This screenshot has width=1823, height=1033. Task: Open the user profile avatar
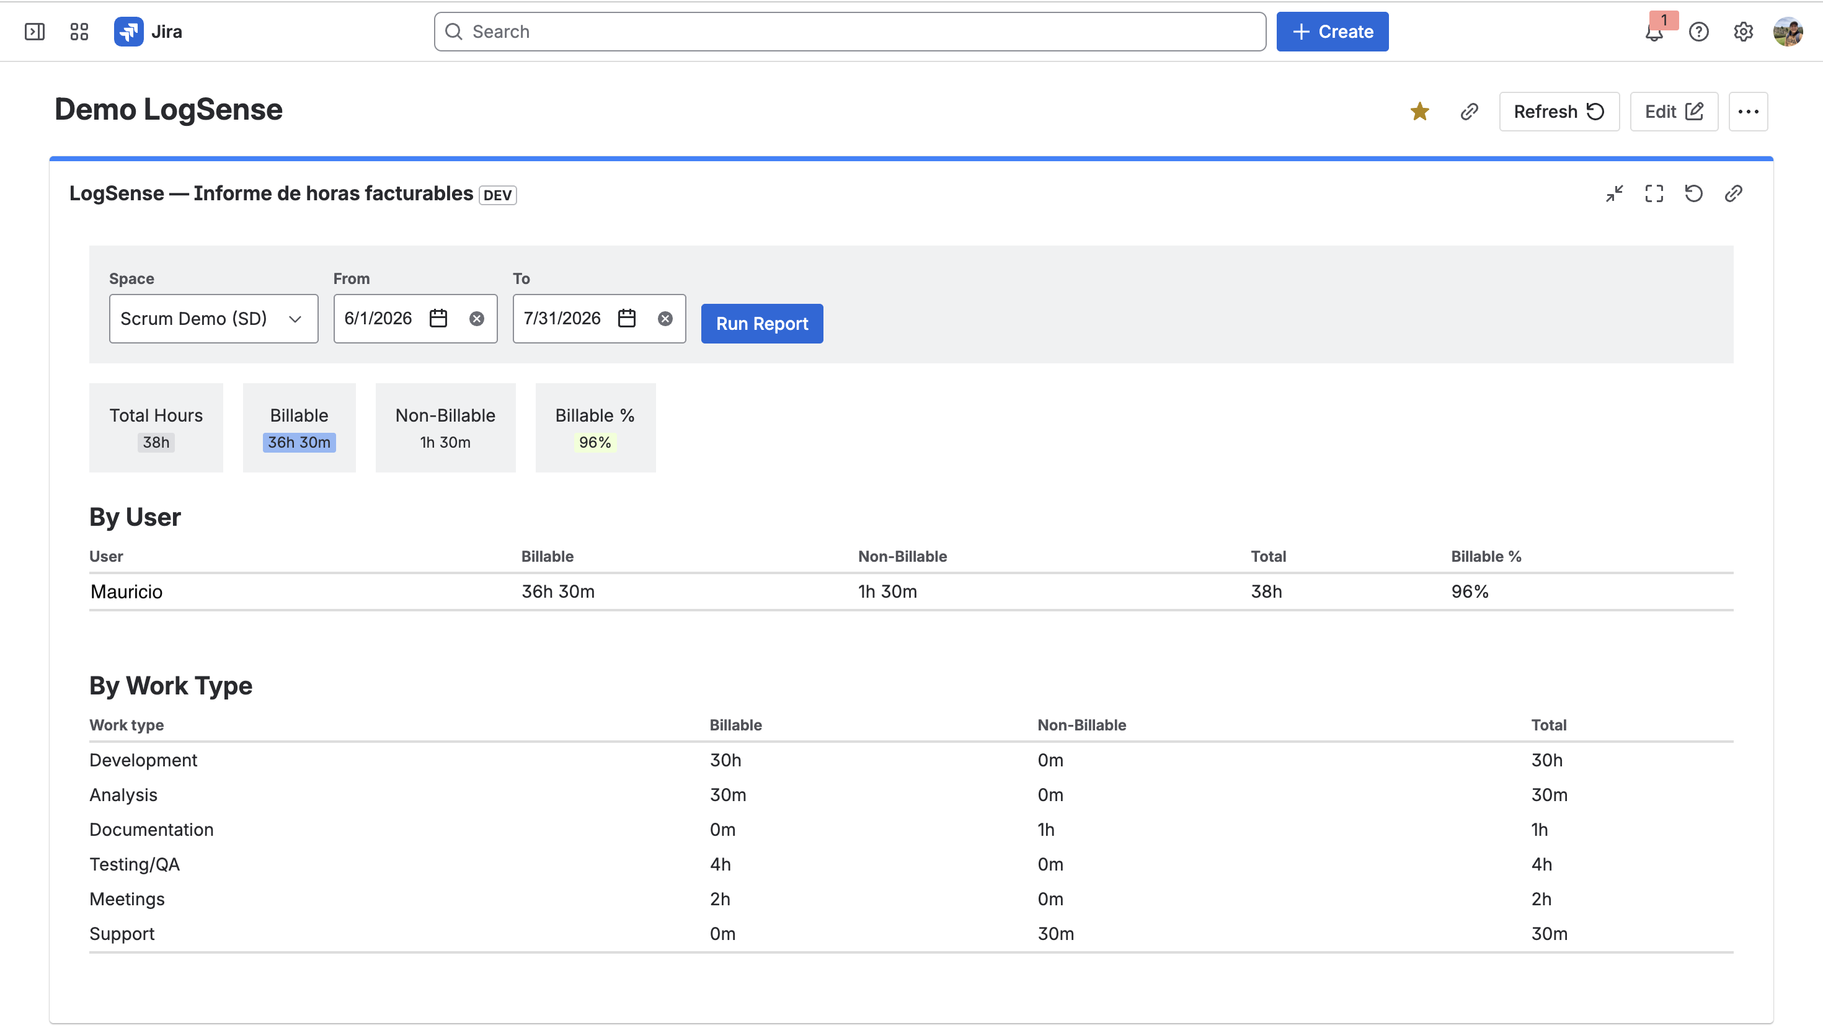(x=1788, y=32)
